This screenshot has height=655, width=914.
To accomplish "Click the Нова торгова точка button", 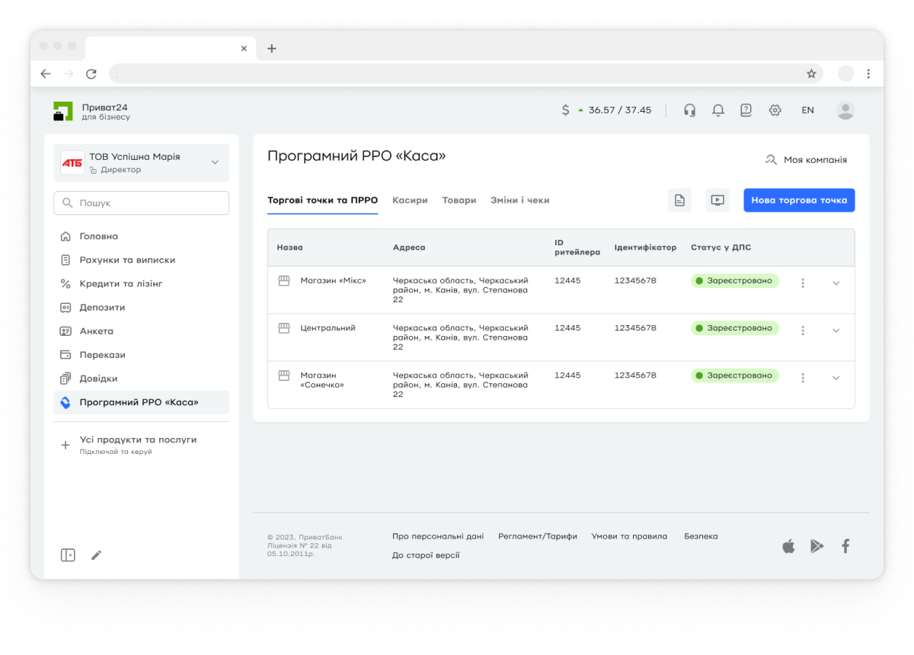I will coord(799,200).
